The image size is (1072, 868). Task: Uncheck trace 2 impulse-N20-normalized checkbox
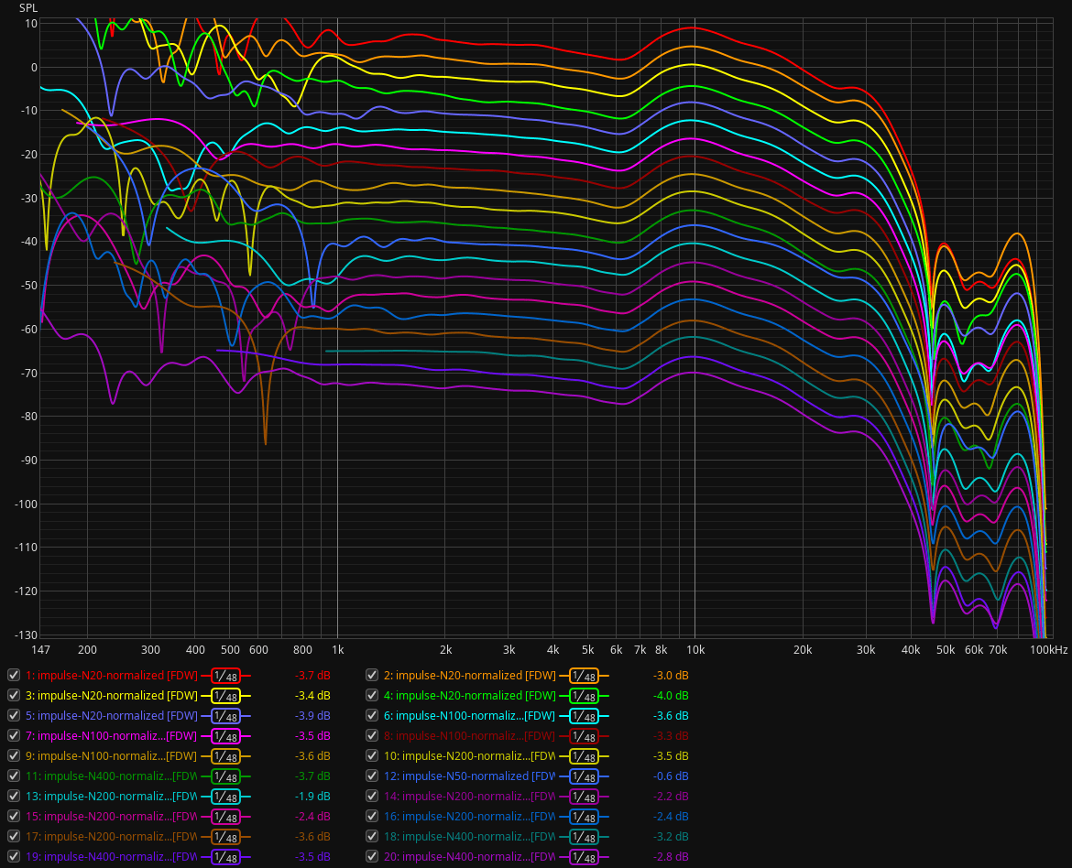(372, 675)
